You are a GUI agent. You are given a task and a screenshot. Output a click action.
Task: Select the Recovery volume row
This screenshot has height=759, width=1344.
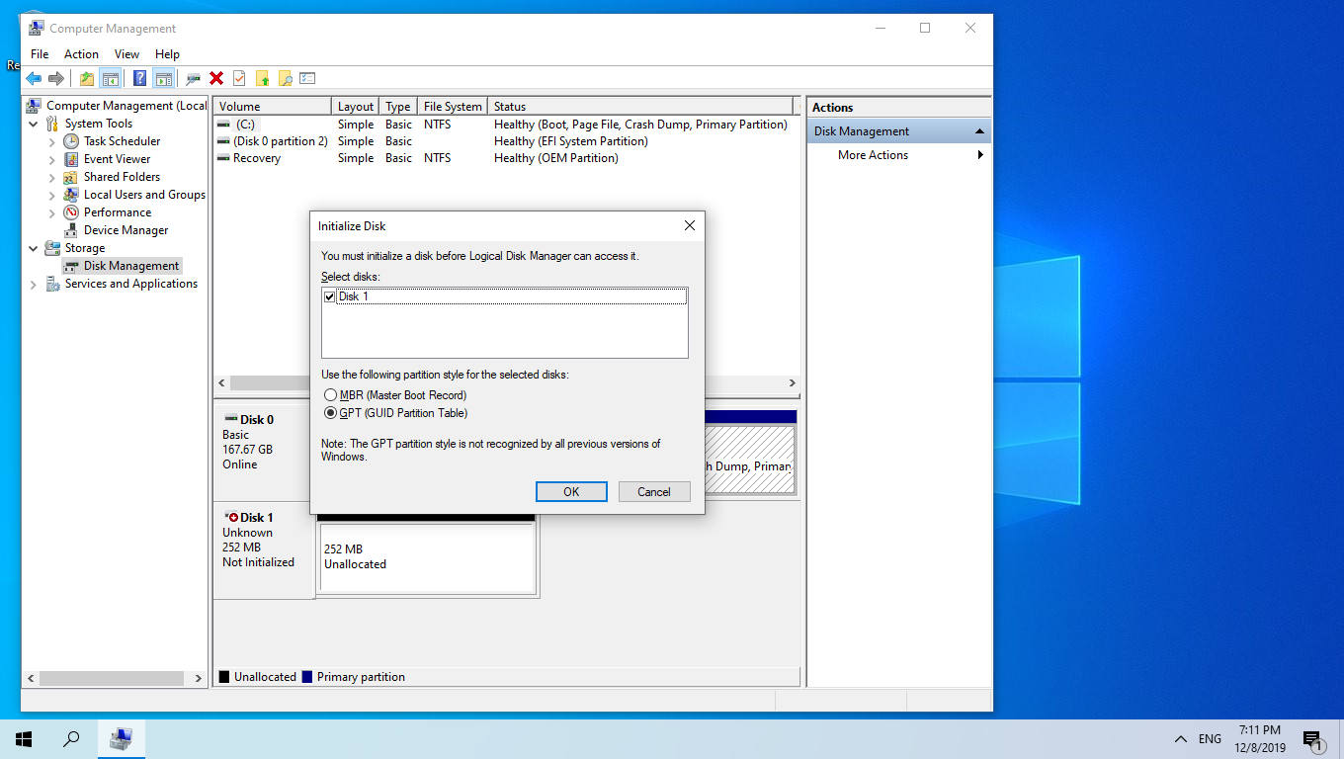click(x=504, y=158)
